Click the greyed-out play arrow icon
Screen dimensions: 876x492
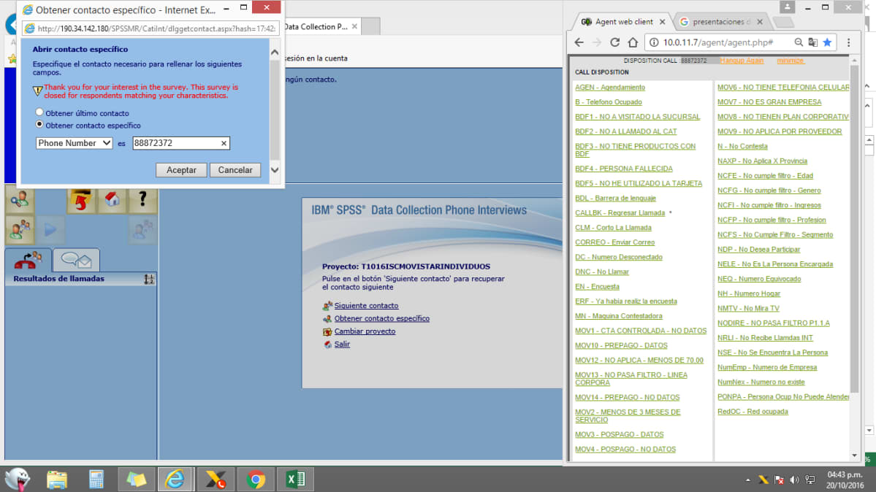tap(50, 229)
